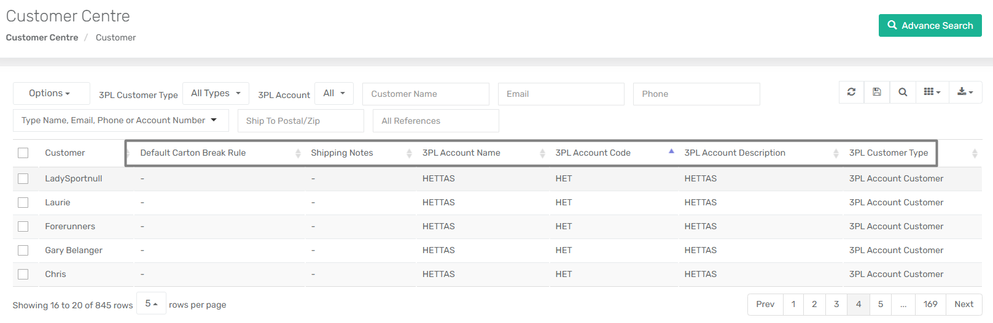Click the LadySportnull customer name

tap(74, 178)
